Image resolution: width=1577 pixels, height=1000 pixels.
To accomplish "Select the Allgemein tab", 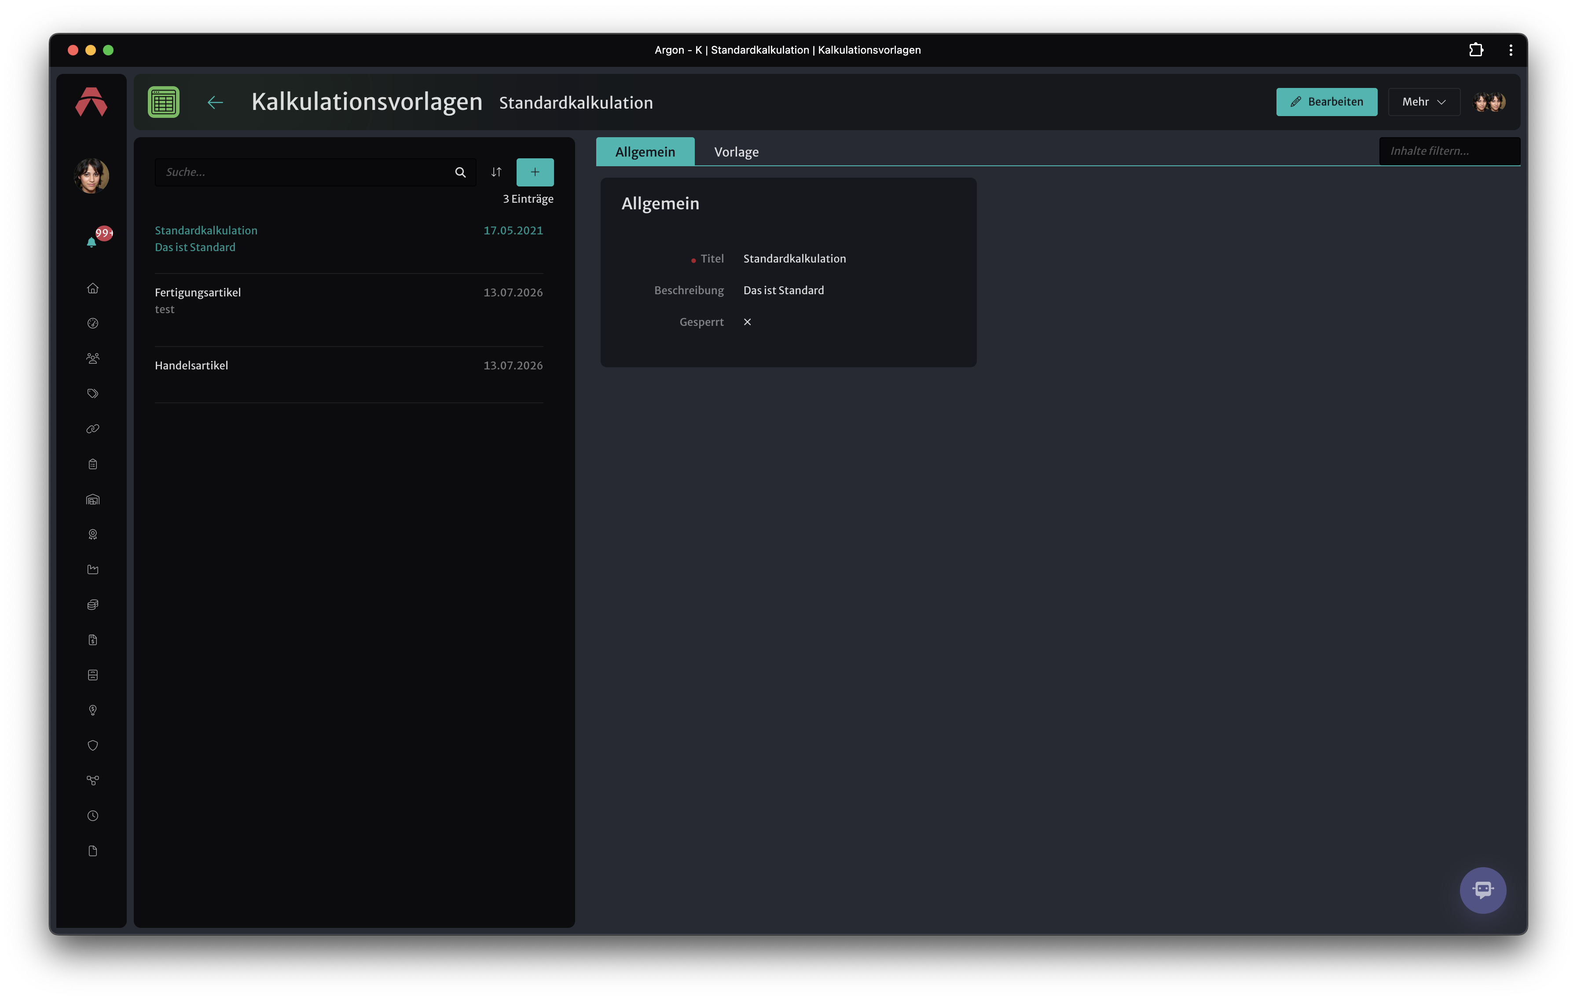I will [x=645, y=152].
